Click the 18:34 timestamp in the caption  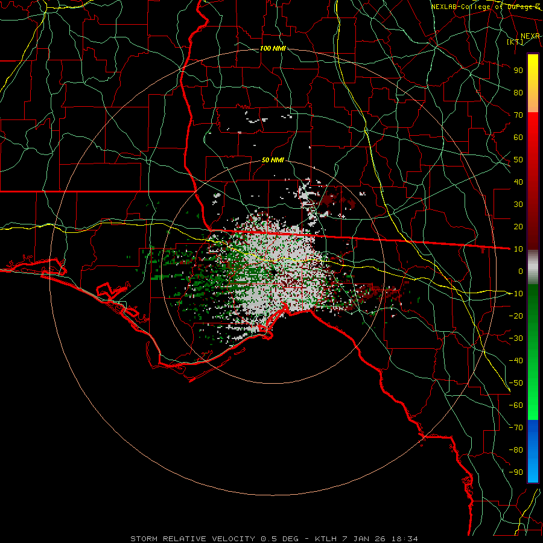404,539
